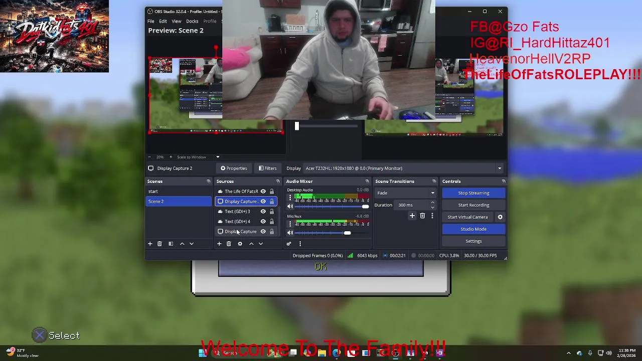Click Stop Streaming button
642x361 pixels.
tap(473, 193)
